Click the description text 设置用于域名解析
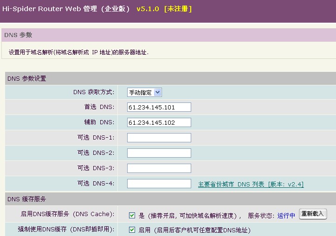The height and width of the screenshot is (236, 336). click(x=78, y=52)
